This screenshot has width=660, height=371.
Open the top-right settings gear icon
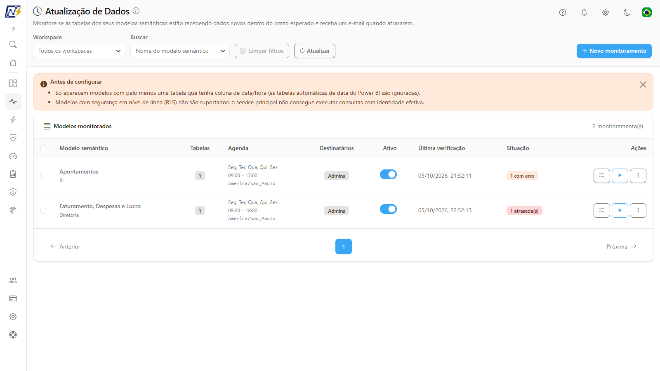point(606,12)
